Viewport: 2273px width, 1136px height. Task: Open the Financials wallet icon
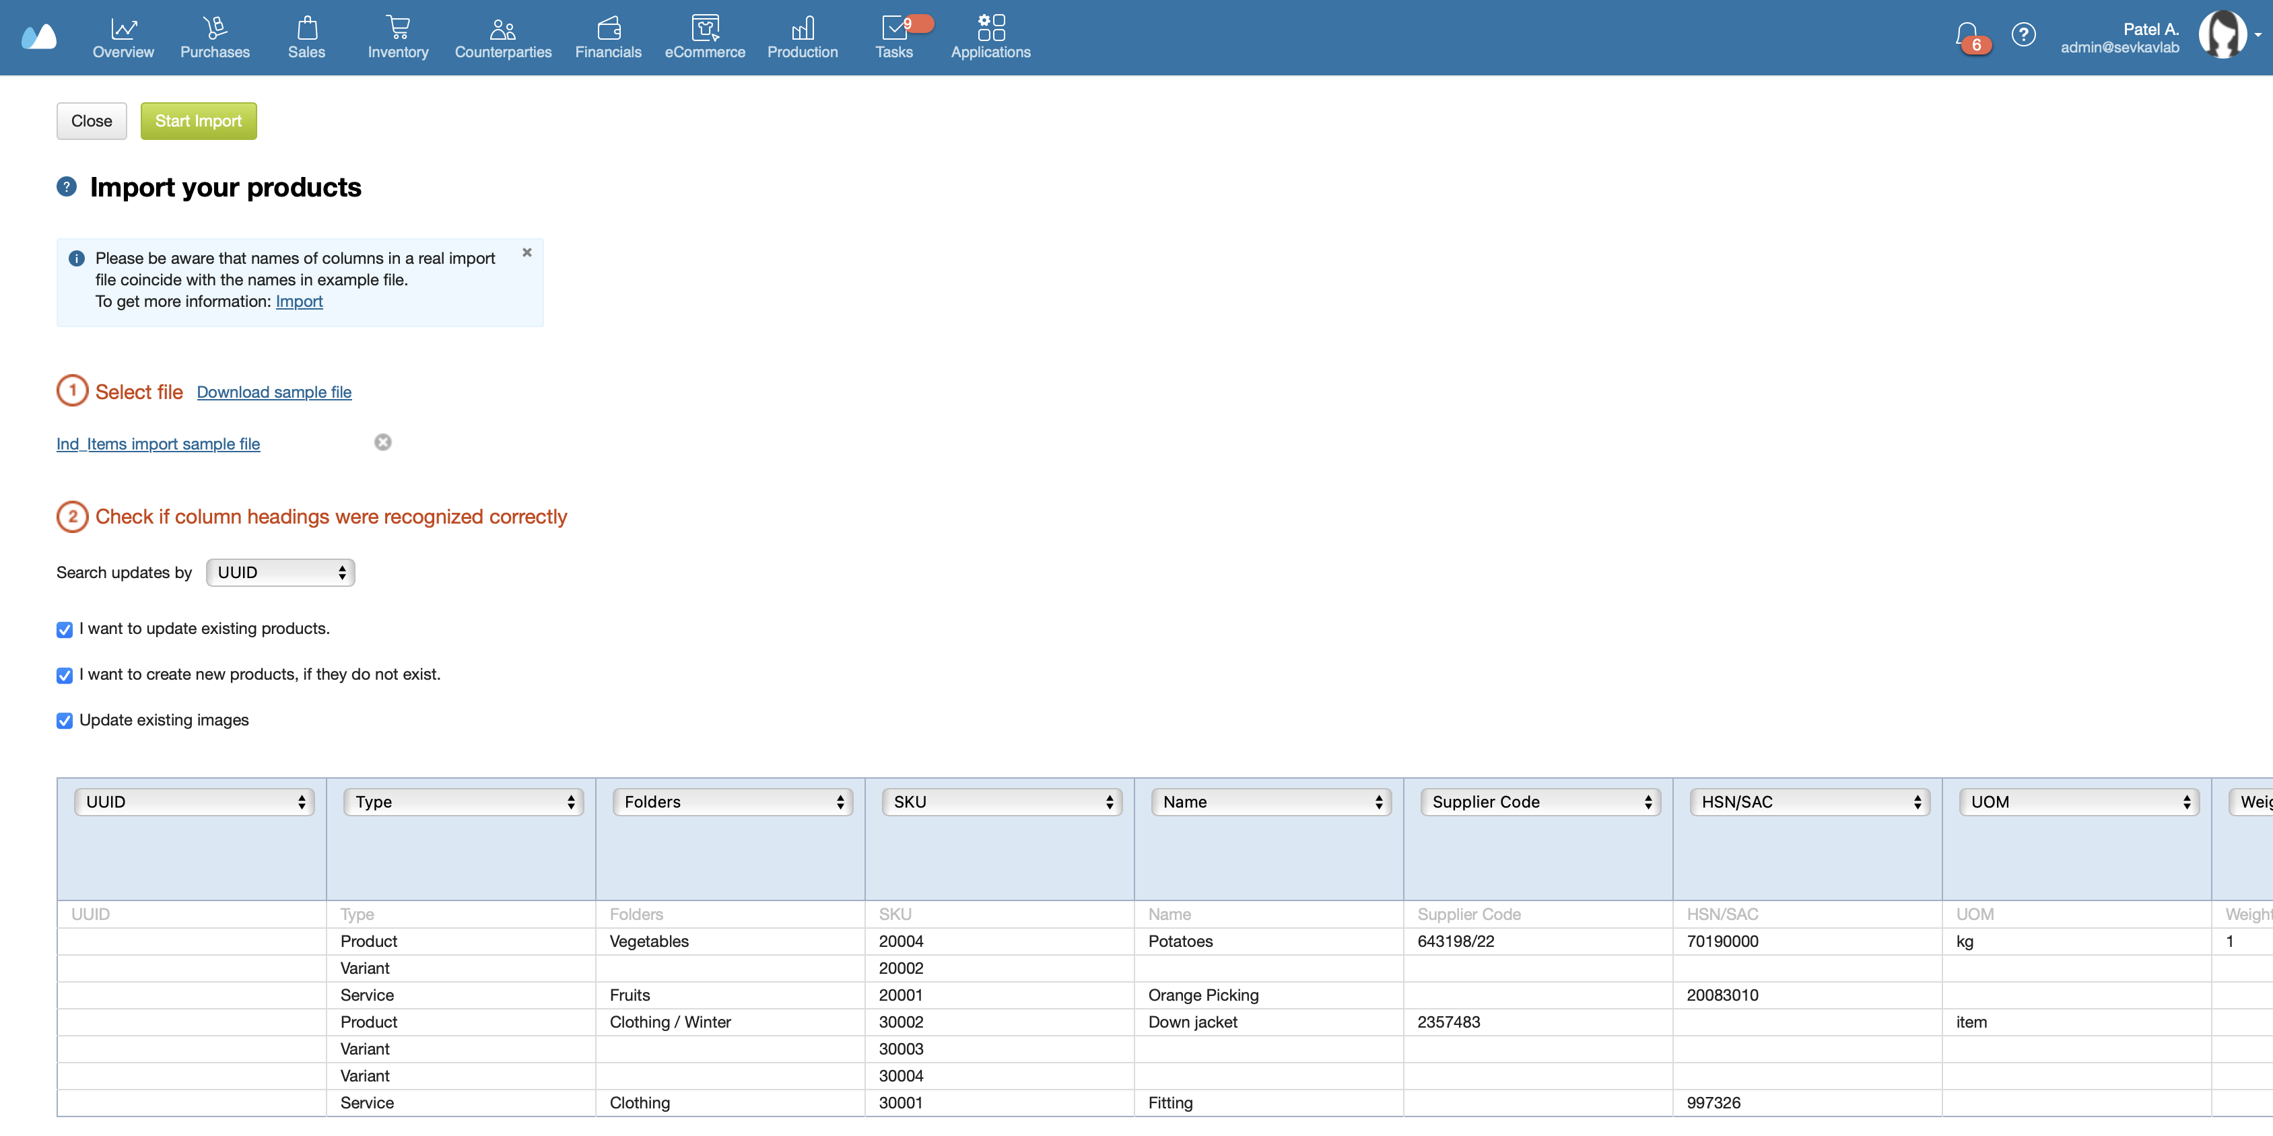(608, 28)
